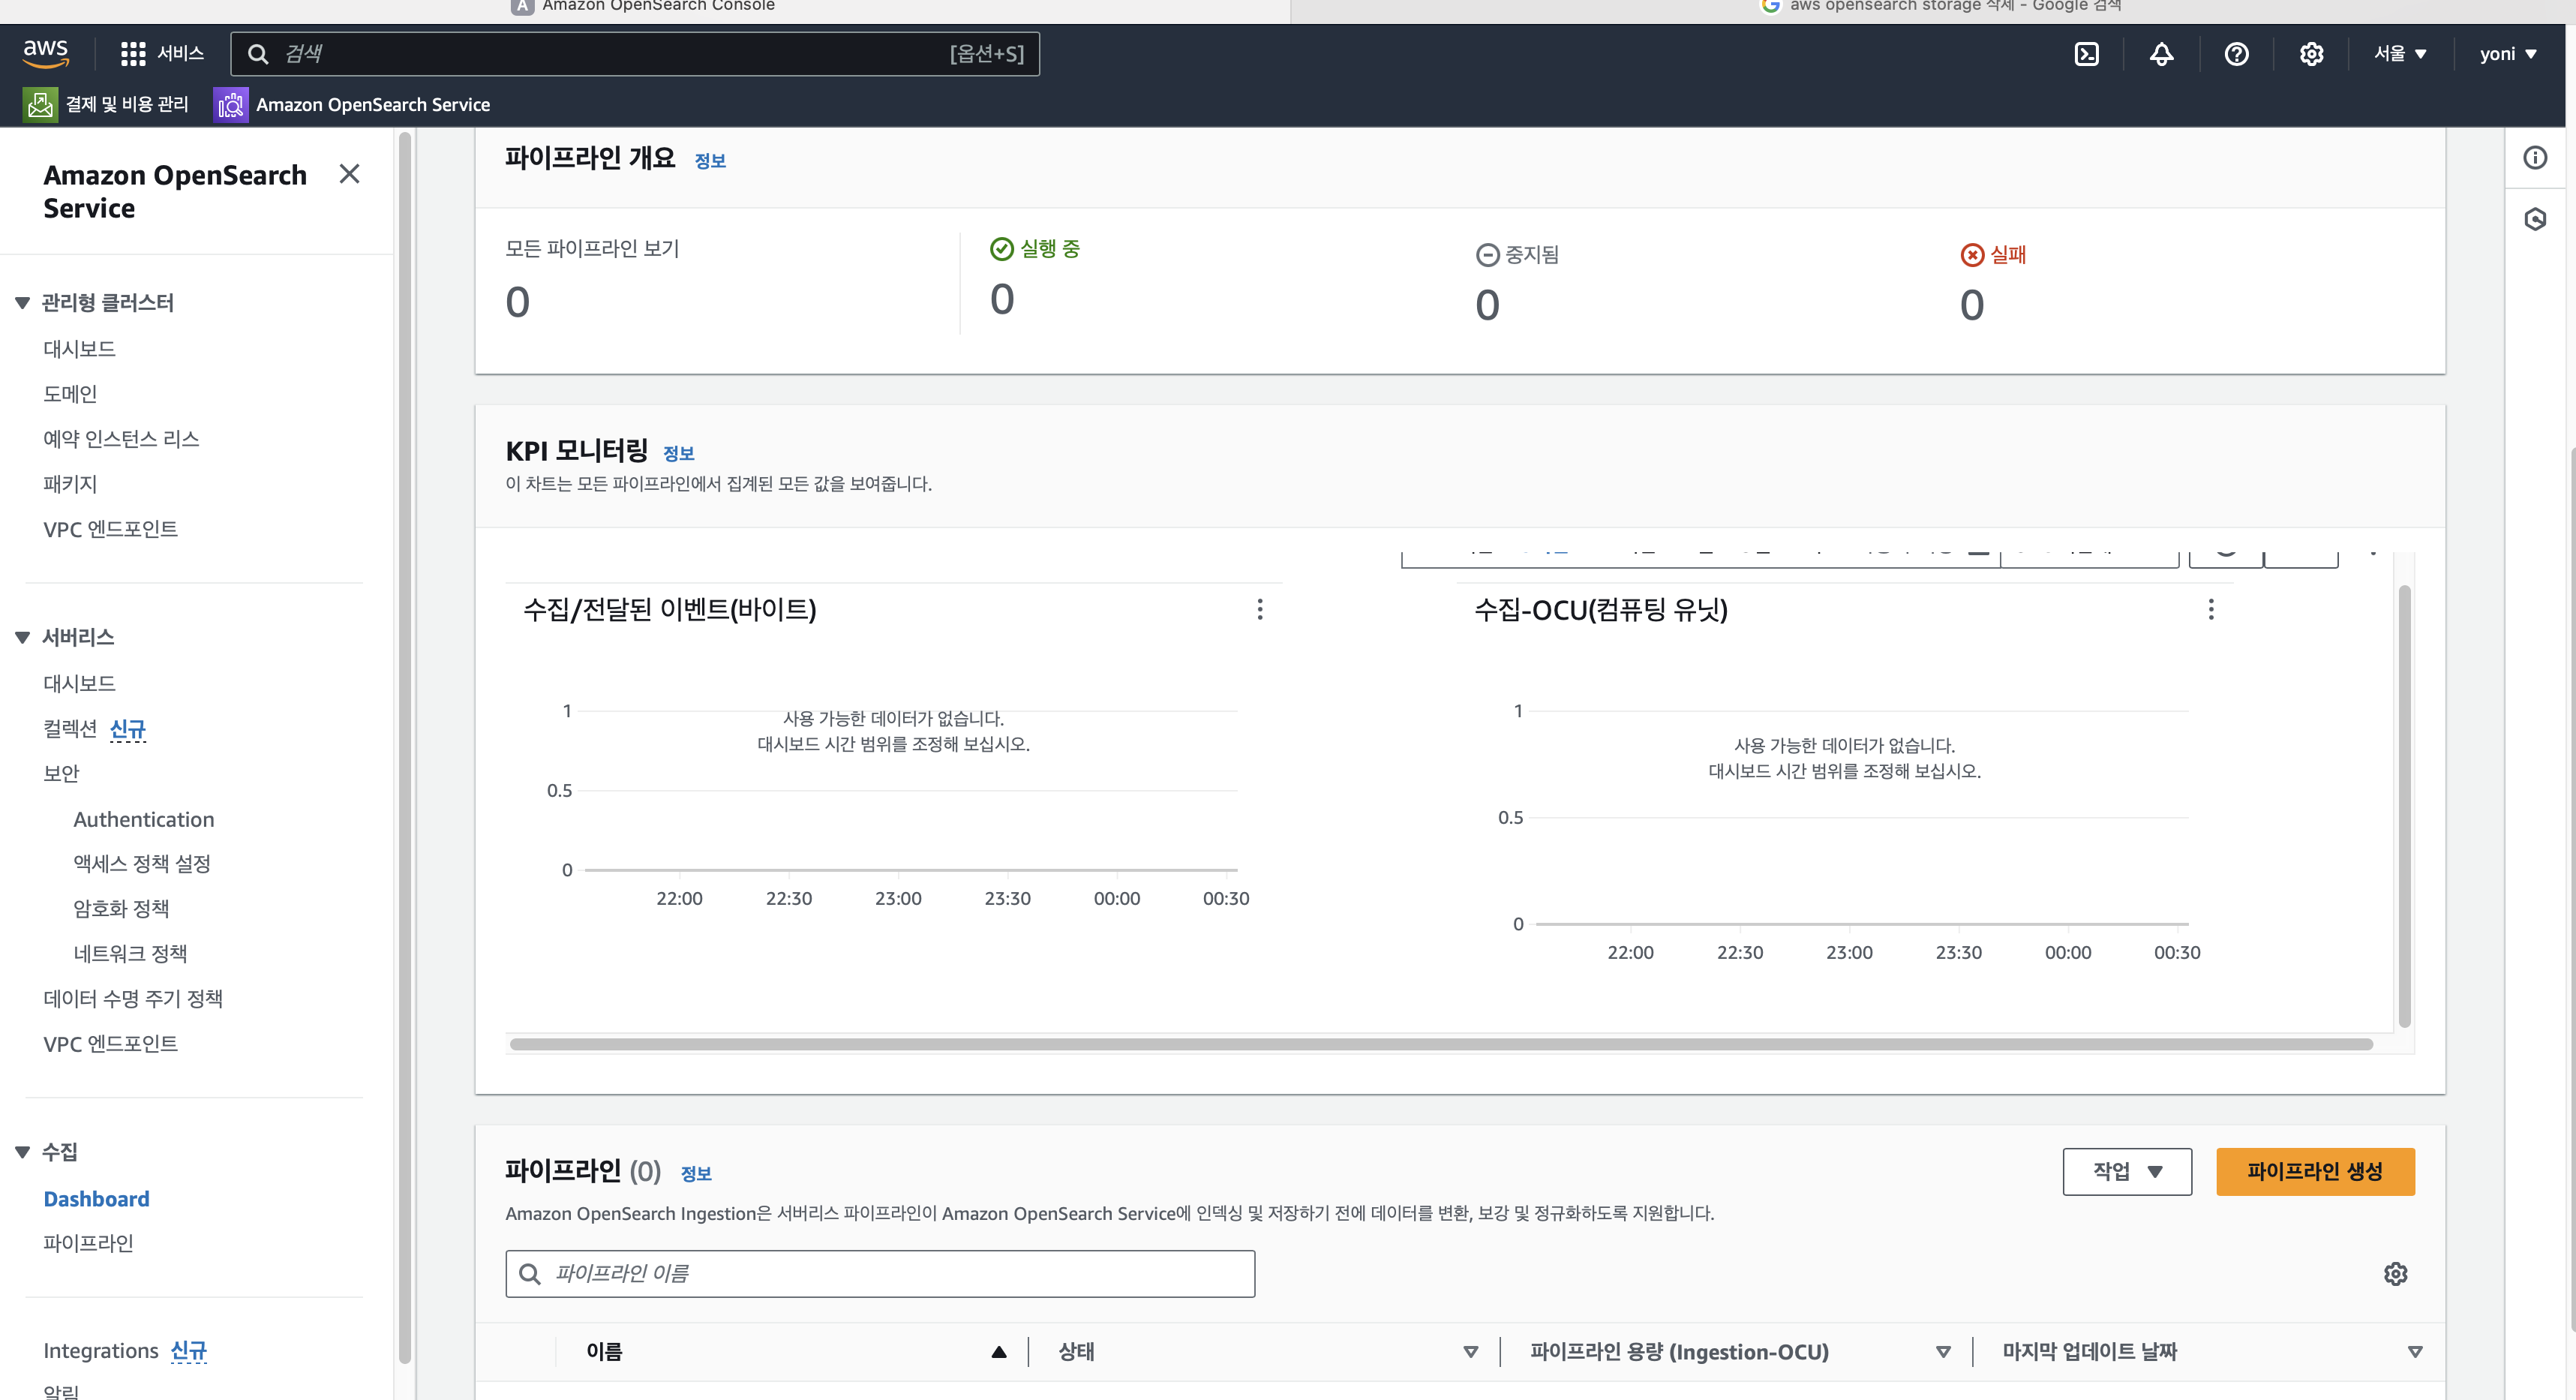Click the 실패 status icon
The image size is (2576, 1400).
(1972, 255)
